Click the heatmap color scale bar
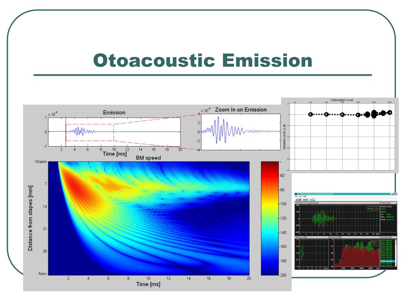This screenshot has width=402, height=301. [270, 218]
